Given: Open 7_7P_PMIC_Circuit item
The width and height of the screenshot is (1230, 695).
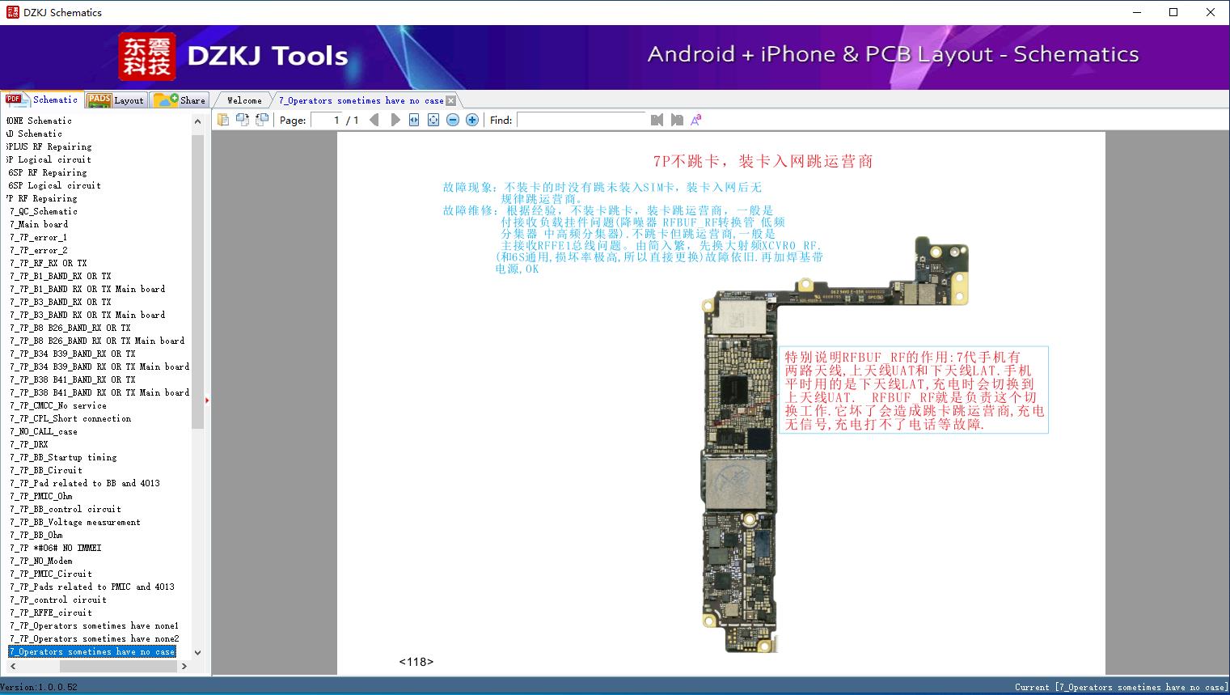Looking at the screenshot, I should [x=51, y=574].
